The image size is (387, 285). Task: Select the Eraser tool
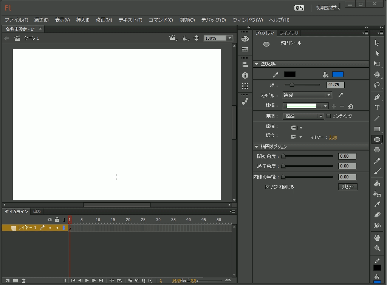377,215
